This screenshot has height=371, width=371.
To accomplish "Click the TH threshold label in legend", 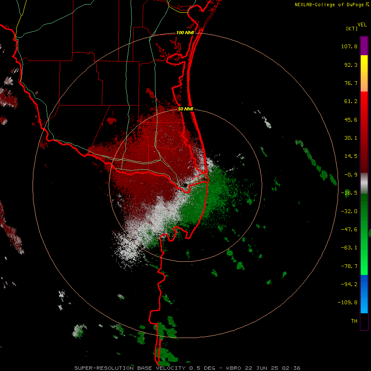I will (354, 321).
